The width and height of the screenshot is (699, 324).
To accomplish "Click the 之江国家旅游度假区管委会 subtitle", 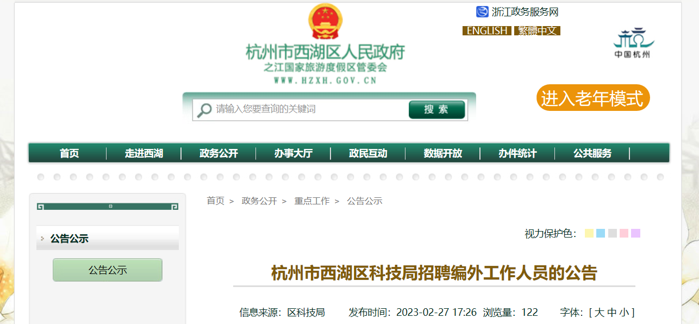I will pos(326,68).
